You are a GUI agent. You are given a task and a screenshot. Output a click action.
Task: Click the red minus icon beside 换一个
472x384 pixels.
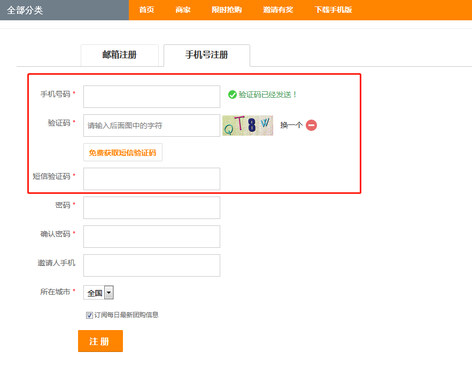311,126
